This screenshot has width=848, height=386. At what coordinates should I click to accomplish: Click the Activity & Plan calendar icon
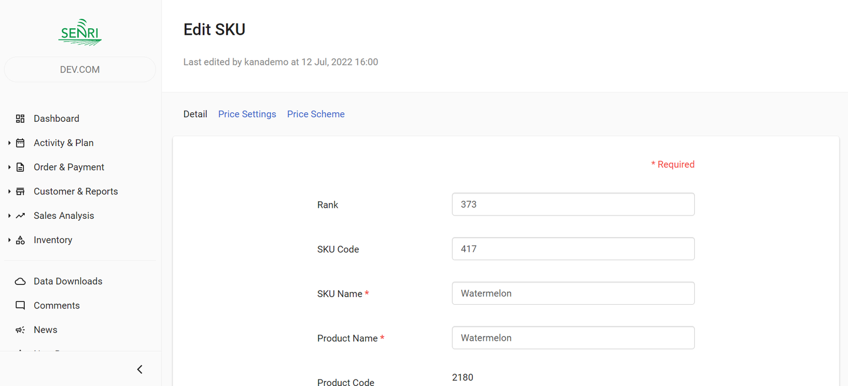coord(20,143)
